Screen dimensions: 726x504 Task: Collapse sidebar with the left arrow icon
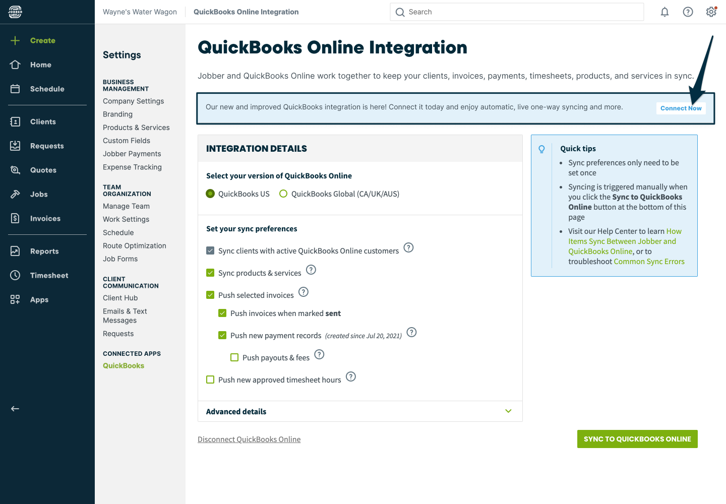15,409
